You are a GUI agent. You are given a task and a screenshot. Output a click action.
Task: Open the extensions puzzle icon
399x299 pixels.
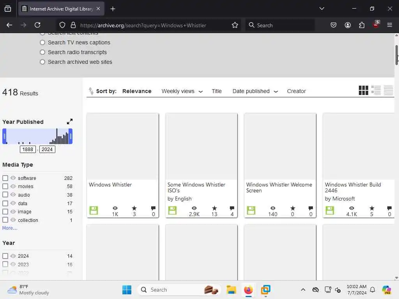click(x=362, y=25)
